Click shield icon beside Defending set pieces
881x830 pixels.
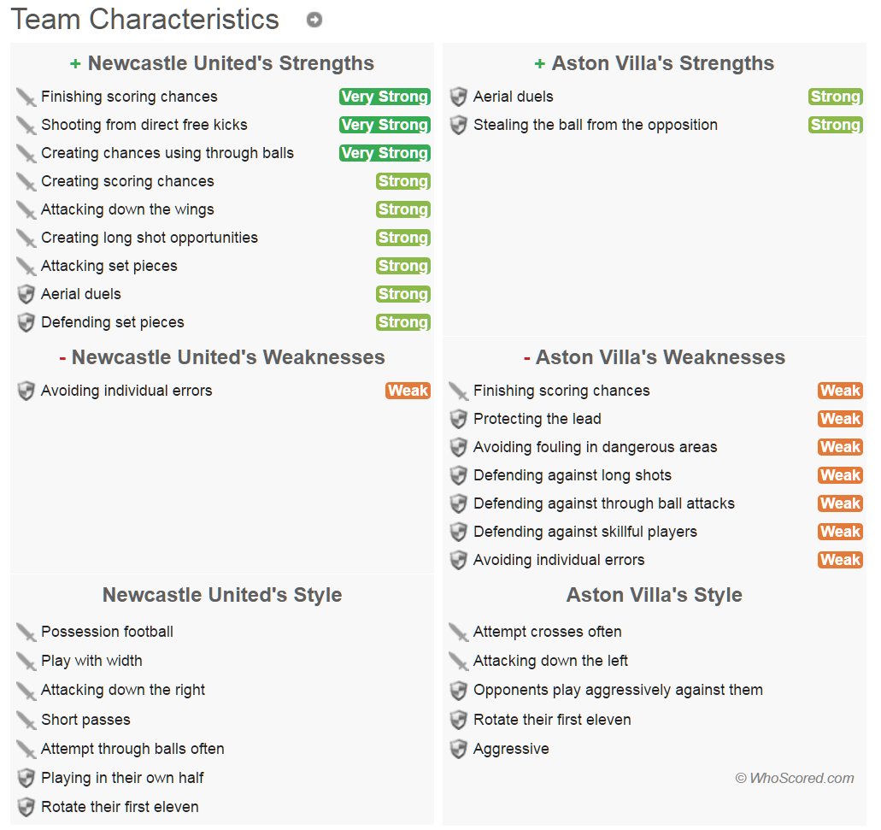coord(26,322)
